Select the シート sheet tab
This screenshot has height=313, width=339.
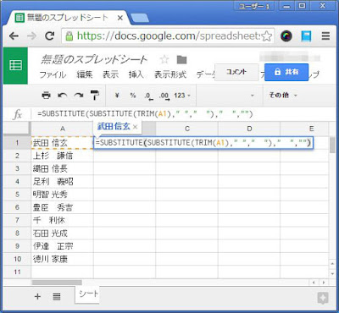[87, 294]
